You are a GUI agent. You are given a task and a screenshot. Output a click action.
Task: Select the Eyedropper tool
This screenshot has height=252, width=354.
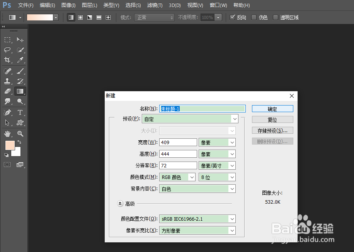tap(20, 60)
